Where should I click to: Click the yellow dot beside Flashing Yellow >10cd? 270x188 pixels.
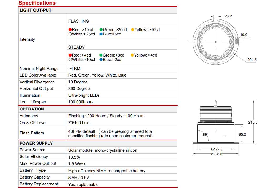click(x=133, y=30)
